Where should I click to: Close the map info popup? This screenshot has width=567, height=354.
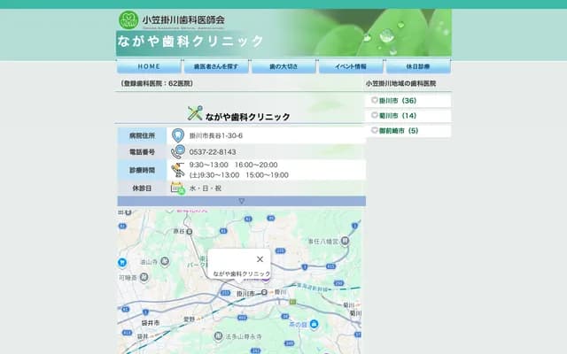(260, 259)
